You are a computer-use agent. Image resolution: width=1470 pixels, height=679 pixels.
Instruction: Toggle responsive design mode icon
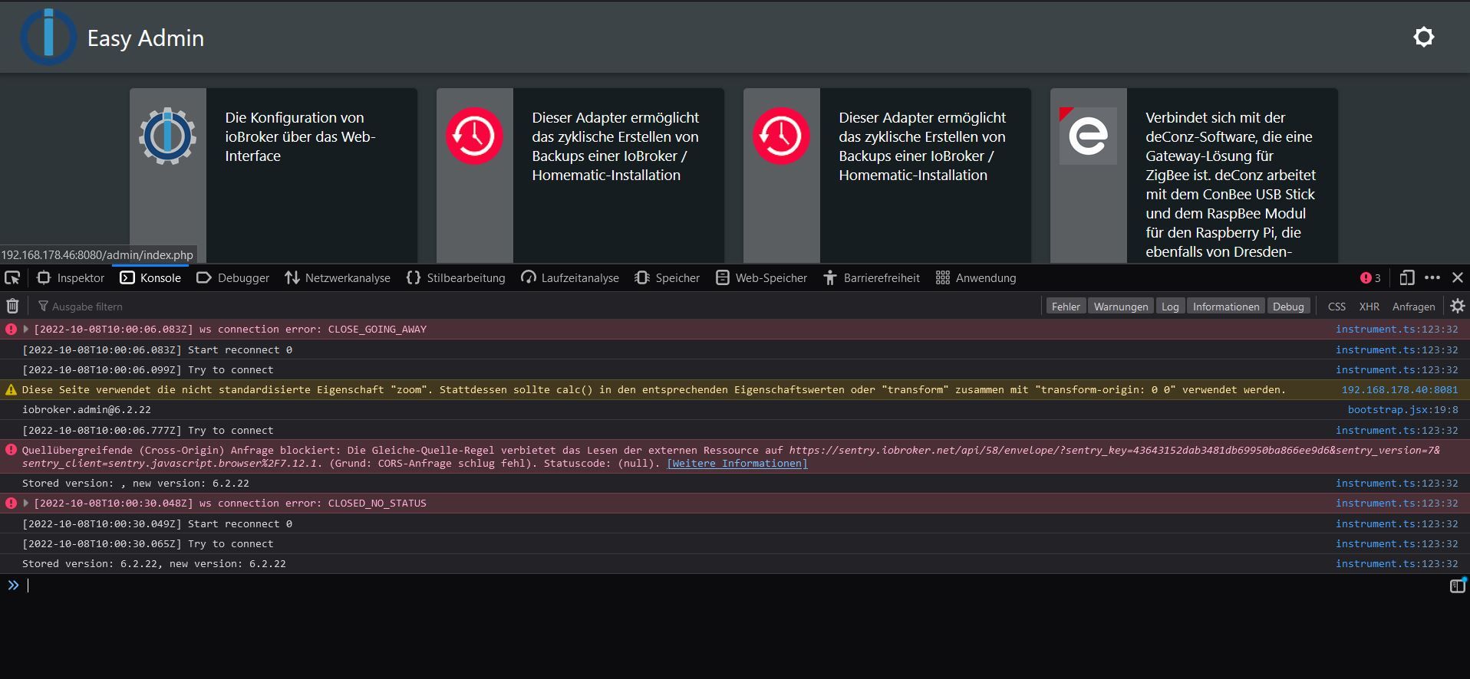(1406, 277)
